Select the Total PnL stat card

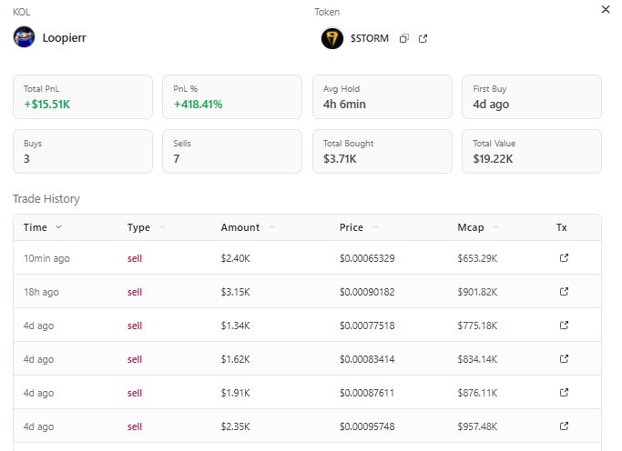pos(83,96)
